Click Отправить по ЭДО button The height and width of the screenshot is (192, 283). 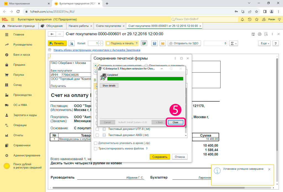click(x=184, y=43)
